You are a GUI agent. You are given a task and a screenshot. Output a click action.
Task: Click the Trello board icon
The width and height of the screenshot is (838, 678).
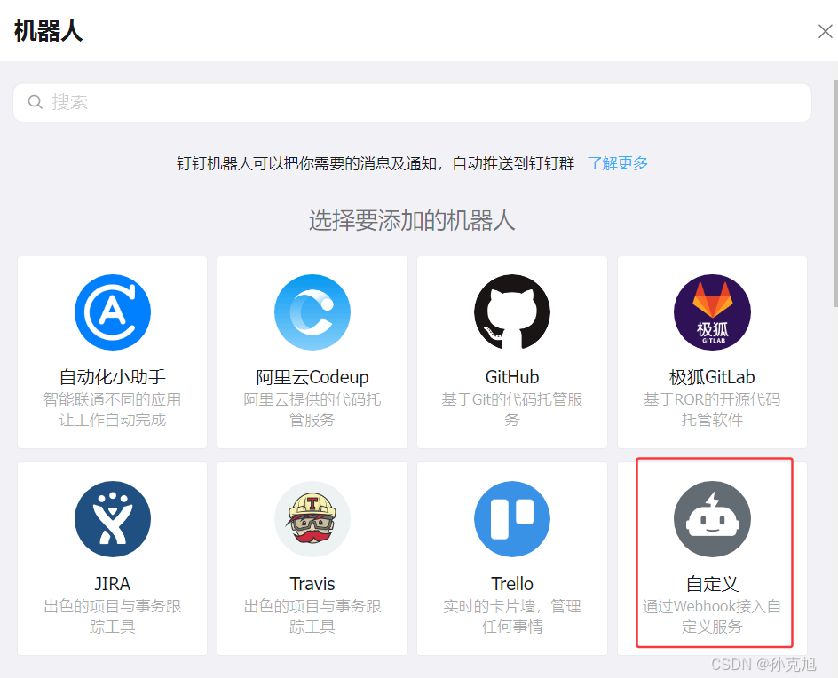512,519
